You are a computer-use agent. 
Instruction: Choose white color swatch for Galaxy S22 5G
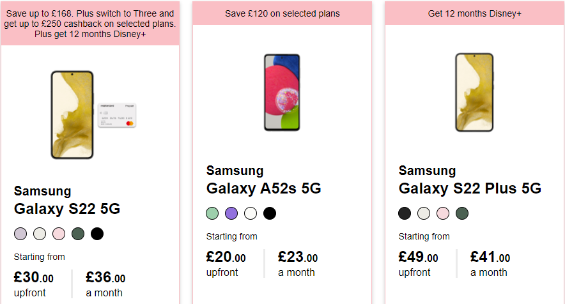click(x=40, y=234)
